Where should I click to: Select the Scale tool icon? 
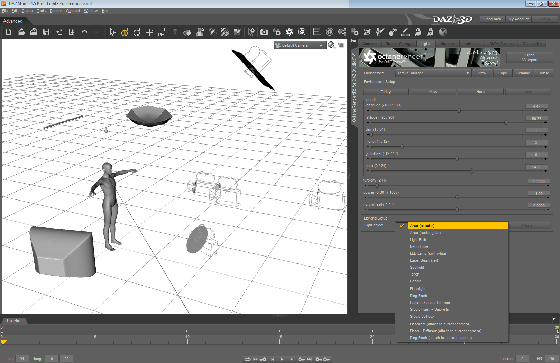pyautogui.click(x=162, y=32)
